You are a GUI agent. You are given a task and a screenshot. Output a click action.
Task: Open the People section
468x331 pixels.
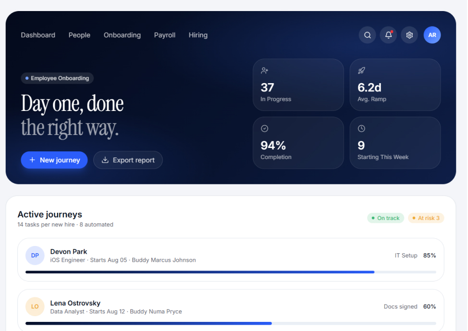click(x=79, y=35)
